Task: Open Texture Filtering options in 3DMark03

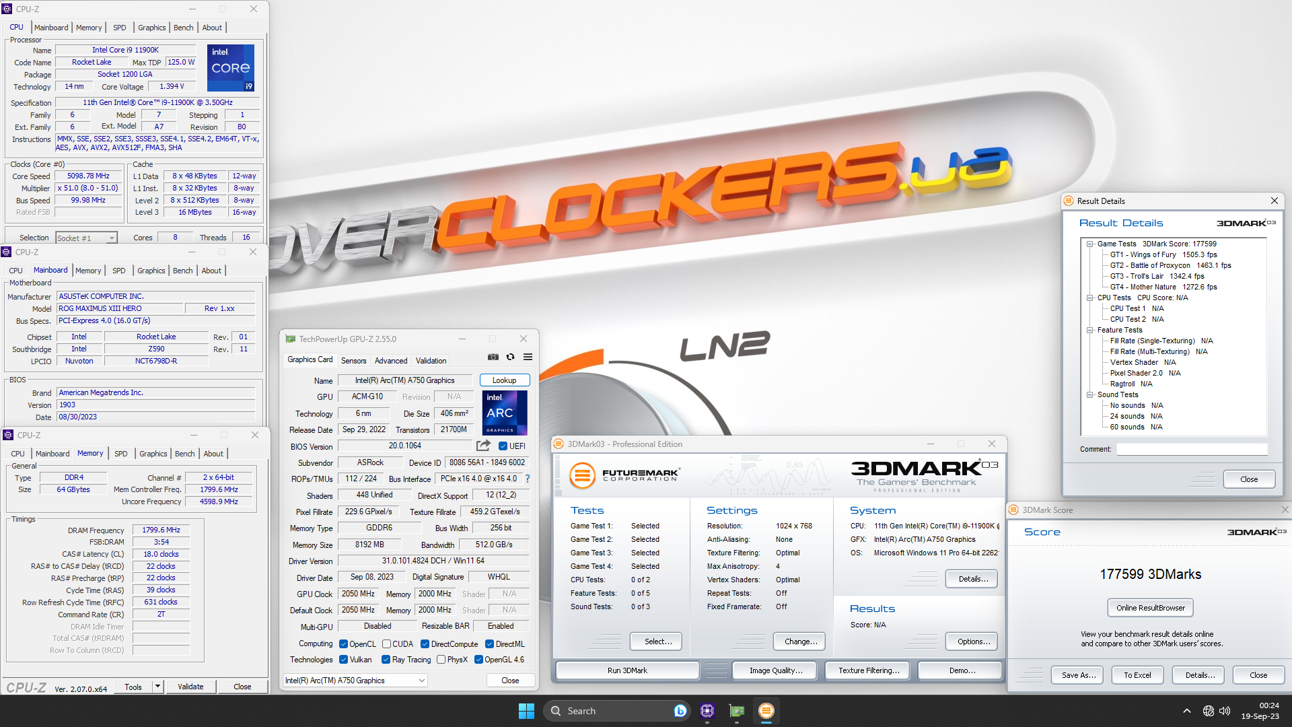Action: pos(869,670)
